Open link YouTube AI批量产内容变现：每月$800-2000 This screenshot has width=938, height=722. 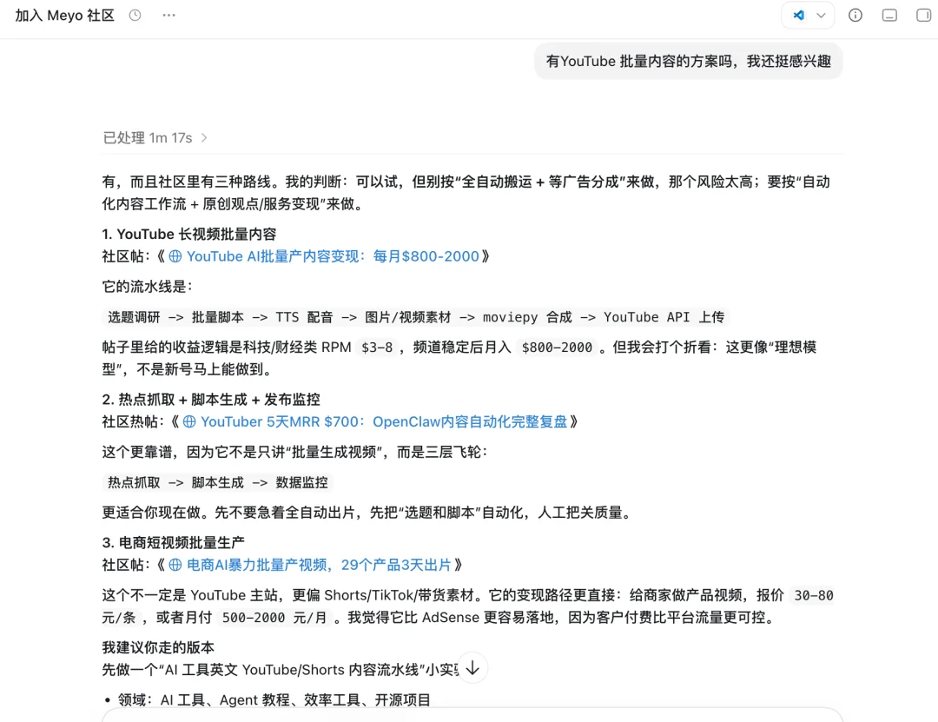pos(333,256)
